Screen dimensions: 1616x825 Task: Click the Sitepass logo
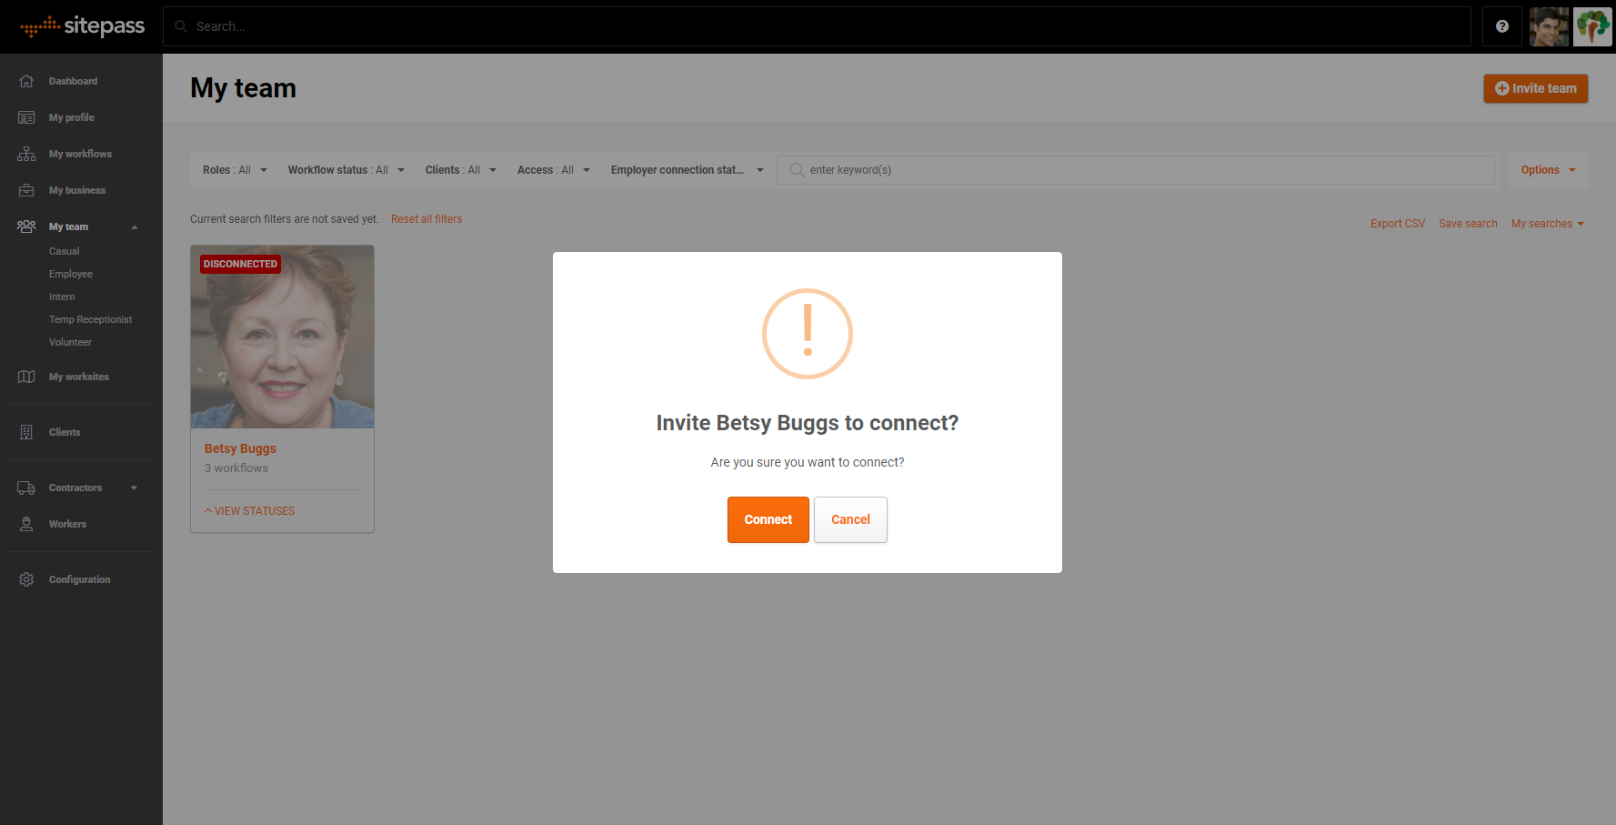(82, 26)
